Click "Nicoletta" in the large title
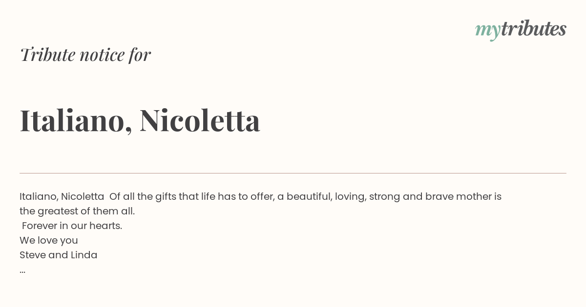The width and height of the screenshot is (586, 307). pyautogui.click(x=200, y=120)
